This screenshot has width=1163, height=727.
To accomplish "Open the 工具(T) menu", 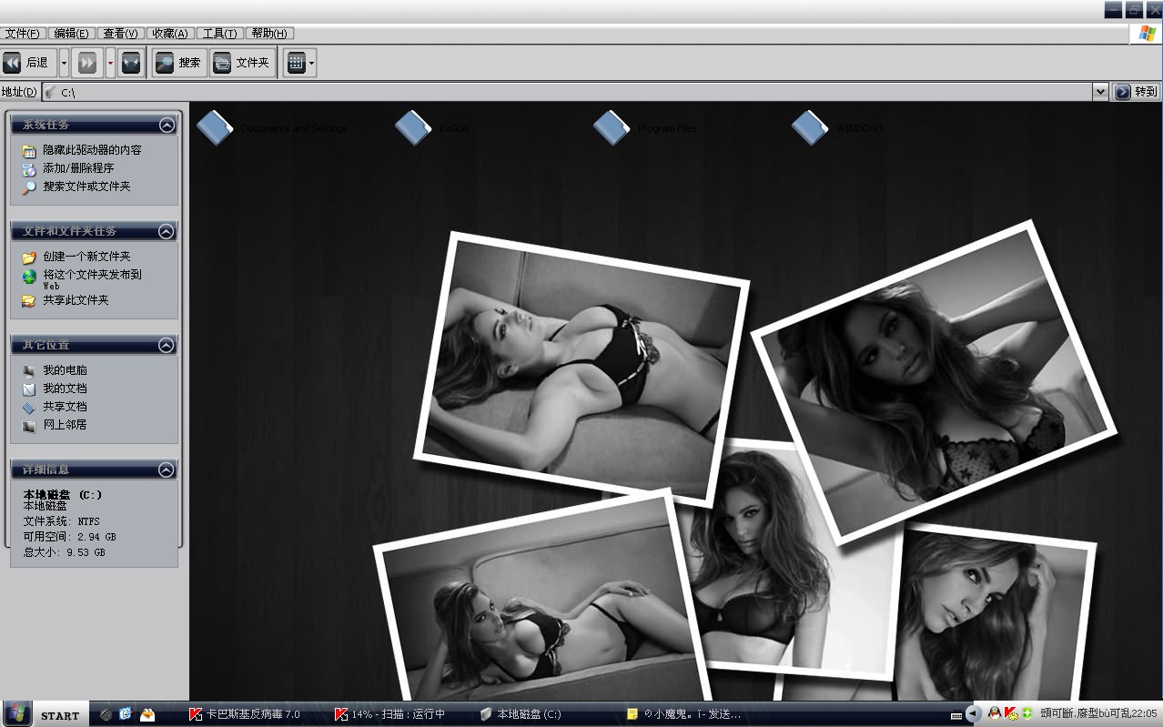I will pos(219,34).
